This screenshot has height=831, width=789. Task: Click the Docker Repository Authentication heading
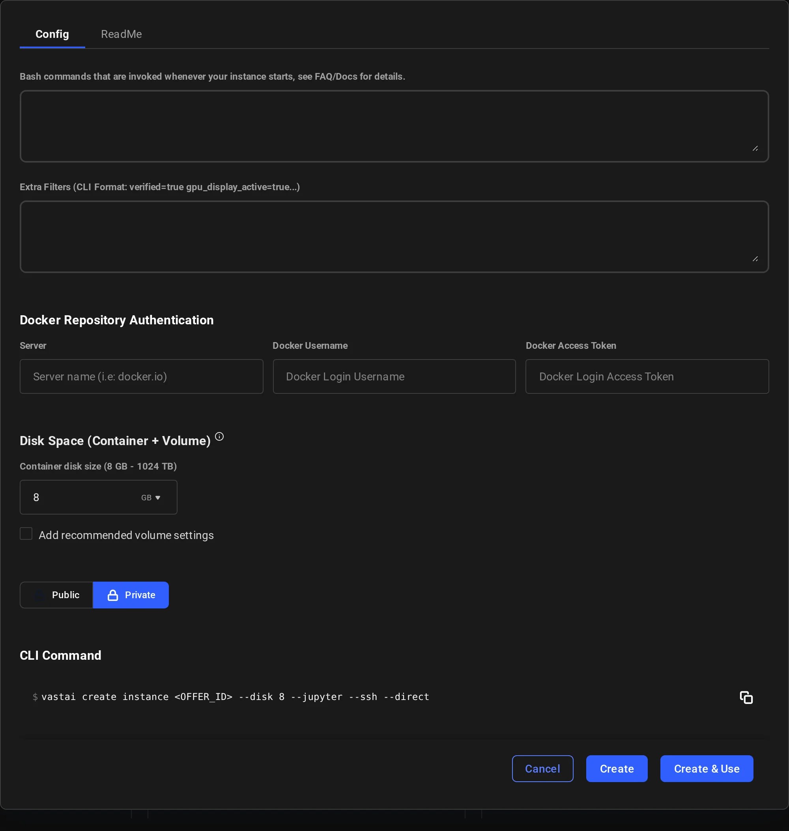click(x=116, y=320)
